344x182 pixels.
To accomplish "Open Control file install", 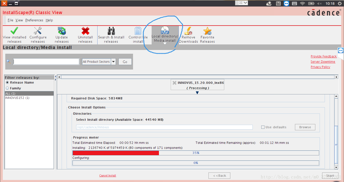I will [138, 35].
